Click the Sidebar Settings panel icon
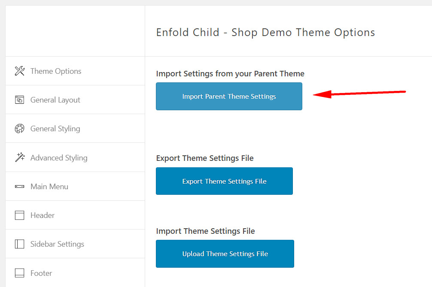The image size is (432, 287). pyautogui.click(x=20, y=244)
